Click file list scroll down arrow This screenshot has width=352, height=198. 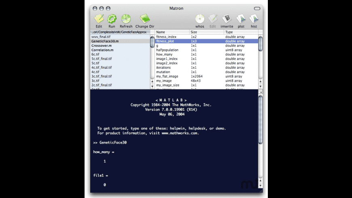point(152,86)
